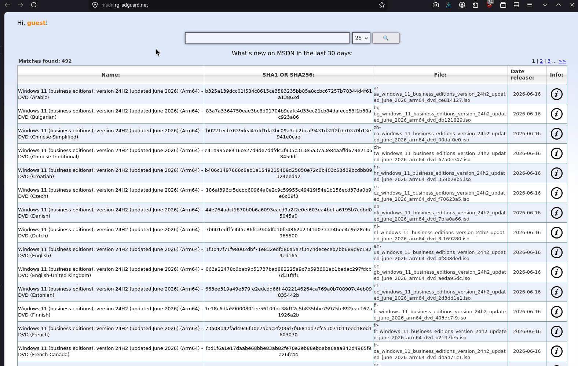Focus the MSDN search text field

coord(267,38)
